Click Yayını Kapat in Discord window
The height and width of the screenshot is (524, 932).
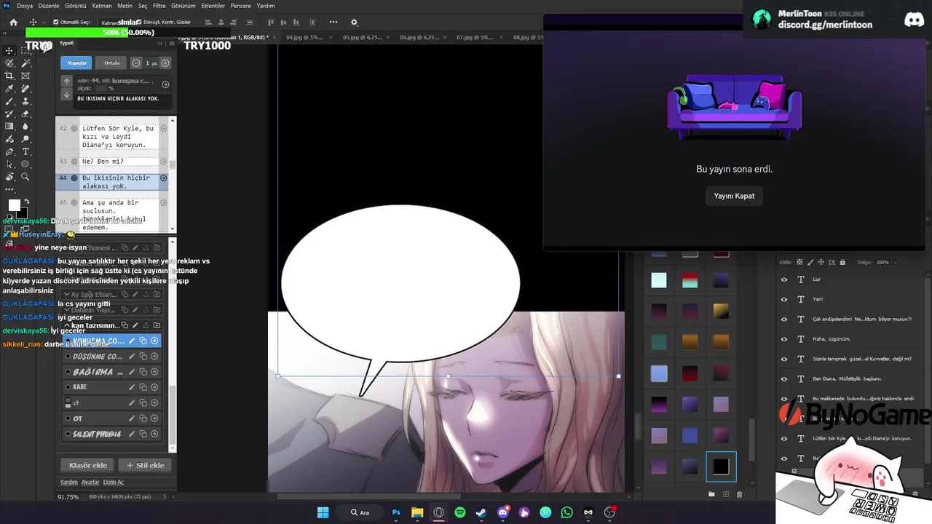point(734,196)
